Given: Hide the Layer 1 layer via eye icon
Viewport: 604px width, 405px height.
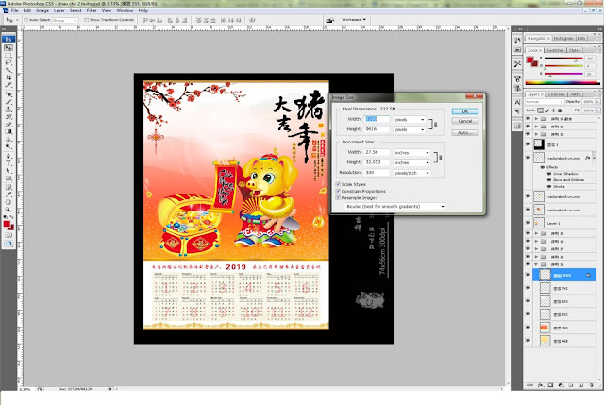Looking at the screenshot, I should (x=528, y=223).
